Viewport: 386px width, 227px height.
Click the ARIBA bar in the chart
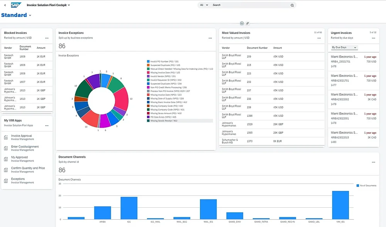tap(102, 213)
